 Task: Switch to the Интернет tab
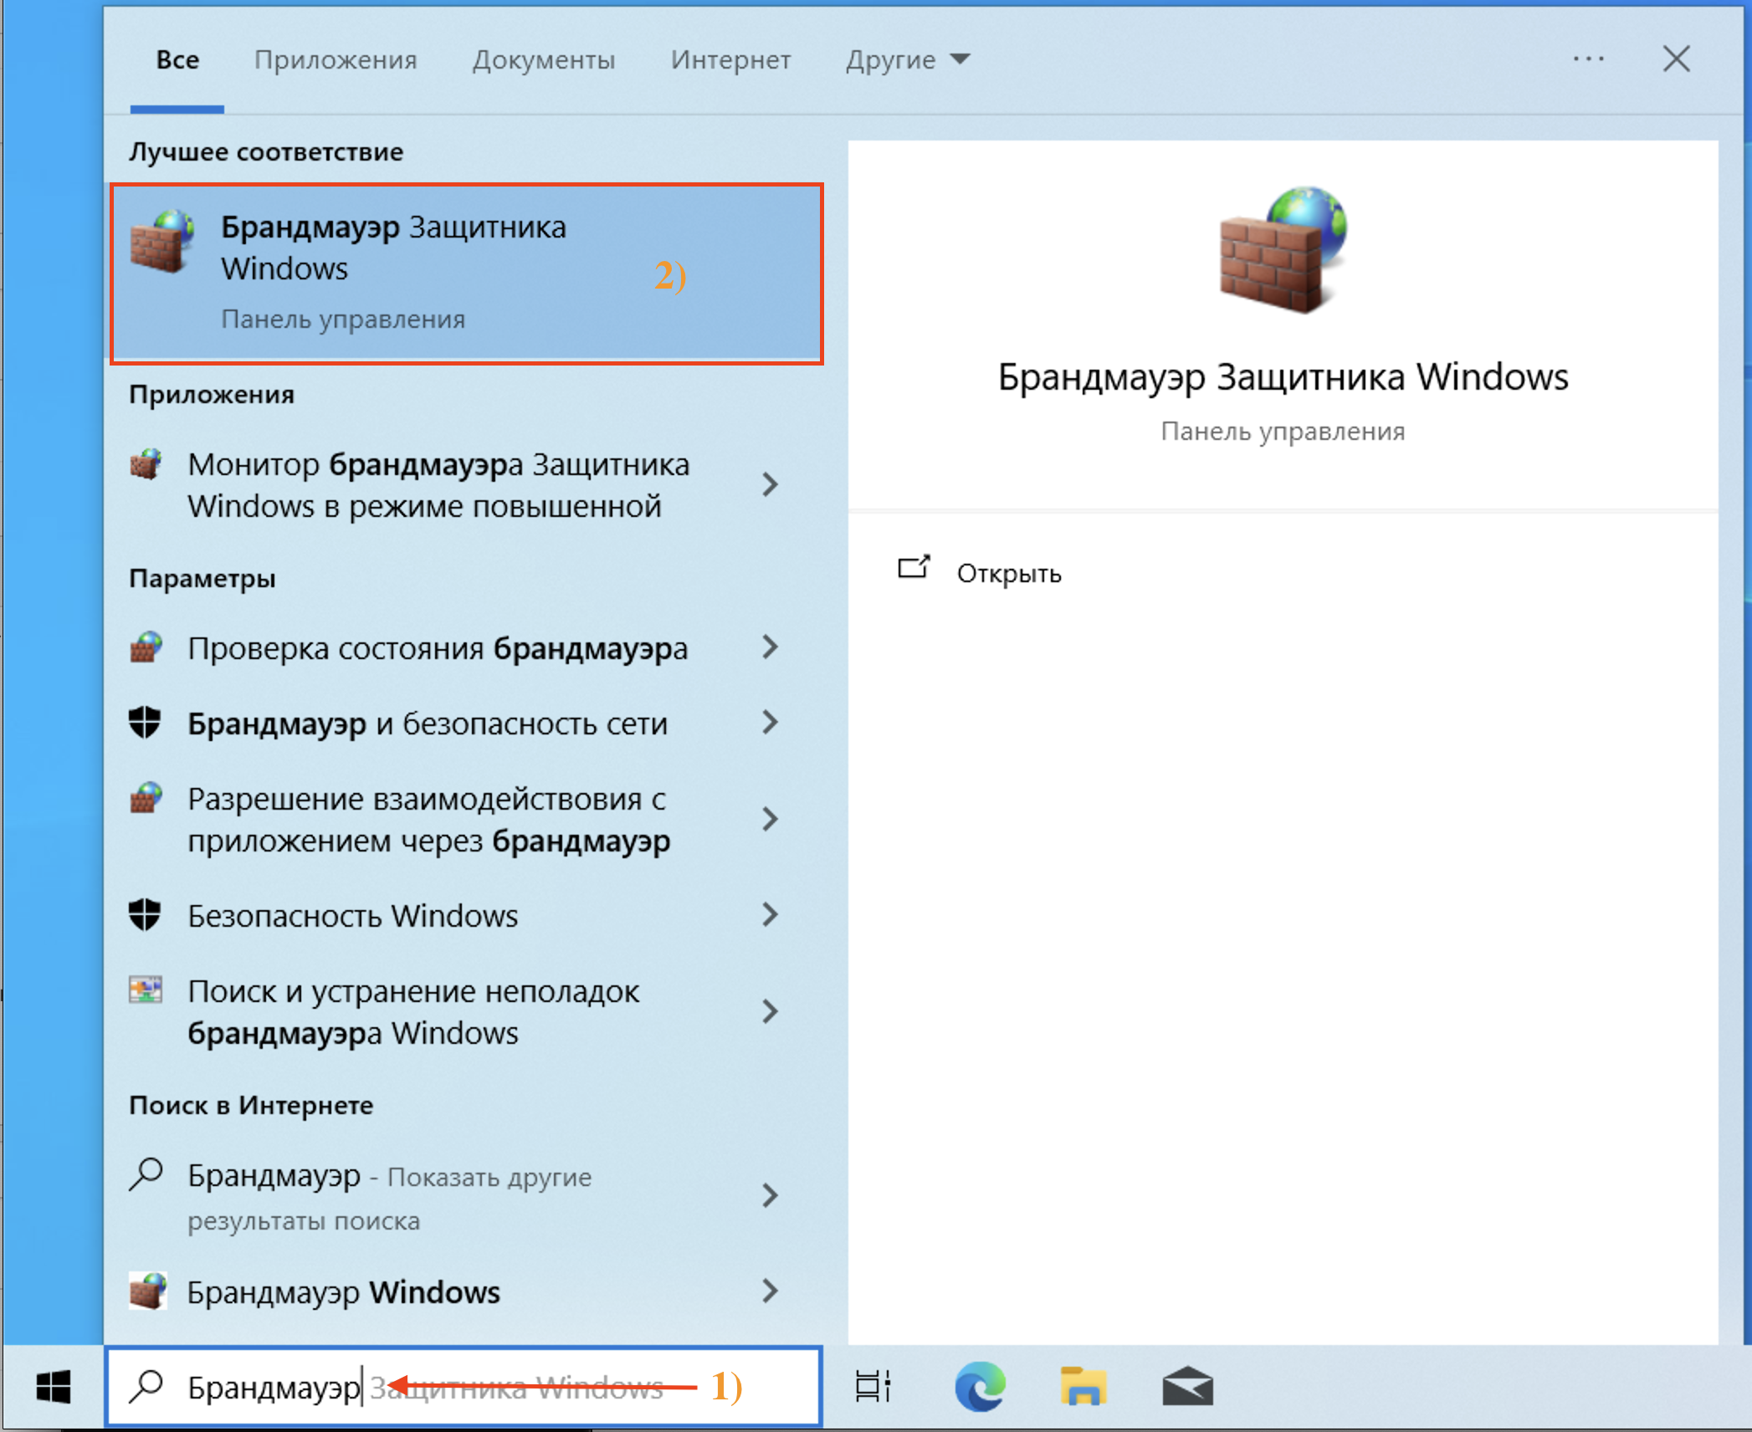click(x=730, y=59)
